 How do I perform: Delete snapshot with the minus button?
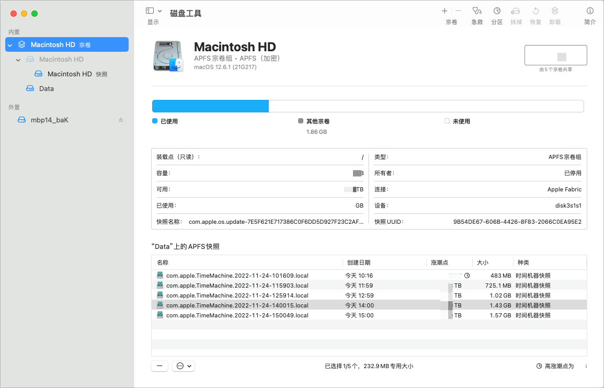(159, 366)
